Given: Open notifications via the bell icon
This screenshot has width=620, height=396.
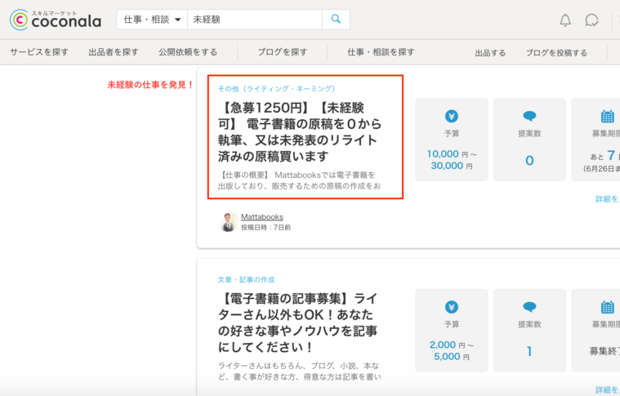Looking at the screenshot, I should (x=565, y=20).
